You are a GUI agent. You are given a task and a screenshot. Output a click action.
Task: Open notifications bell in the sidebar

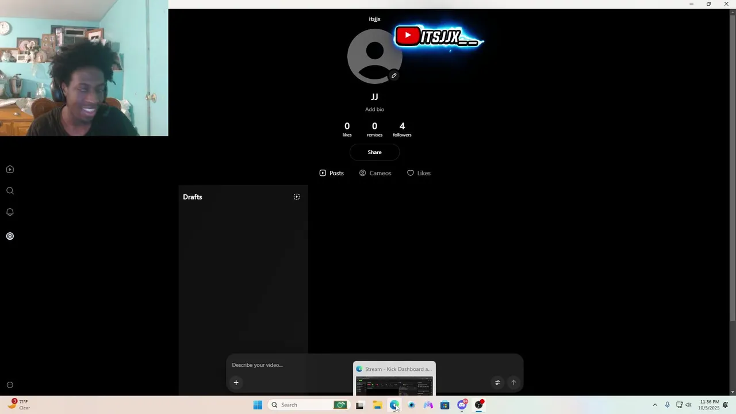pos(10,212)
